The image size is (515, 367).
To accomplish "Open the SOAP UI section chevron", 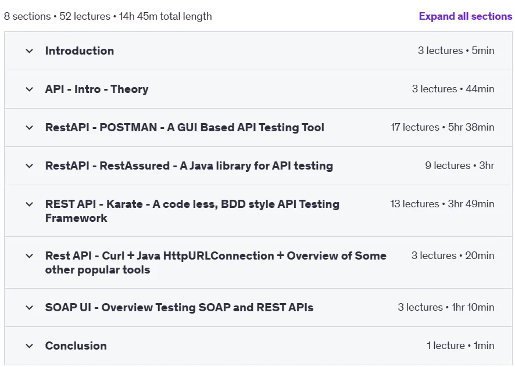I will [29, 308].
